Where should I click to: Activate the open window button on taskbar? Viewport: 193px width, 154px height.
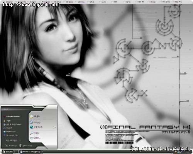tap(32, 152)
